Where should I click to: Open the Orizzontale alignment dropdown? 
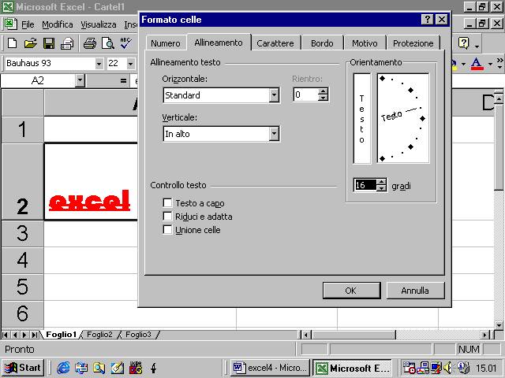274,95
